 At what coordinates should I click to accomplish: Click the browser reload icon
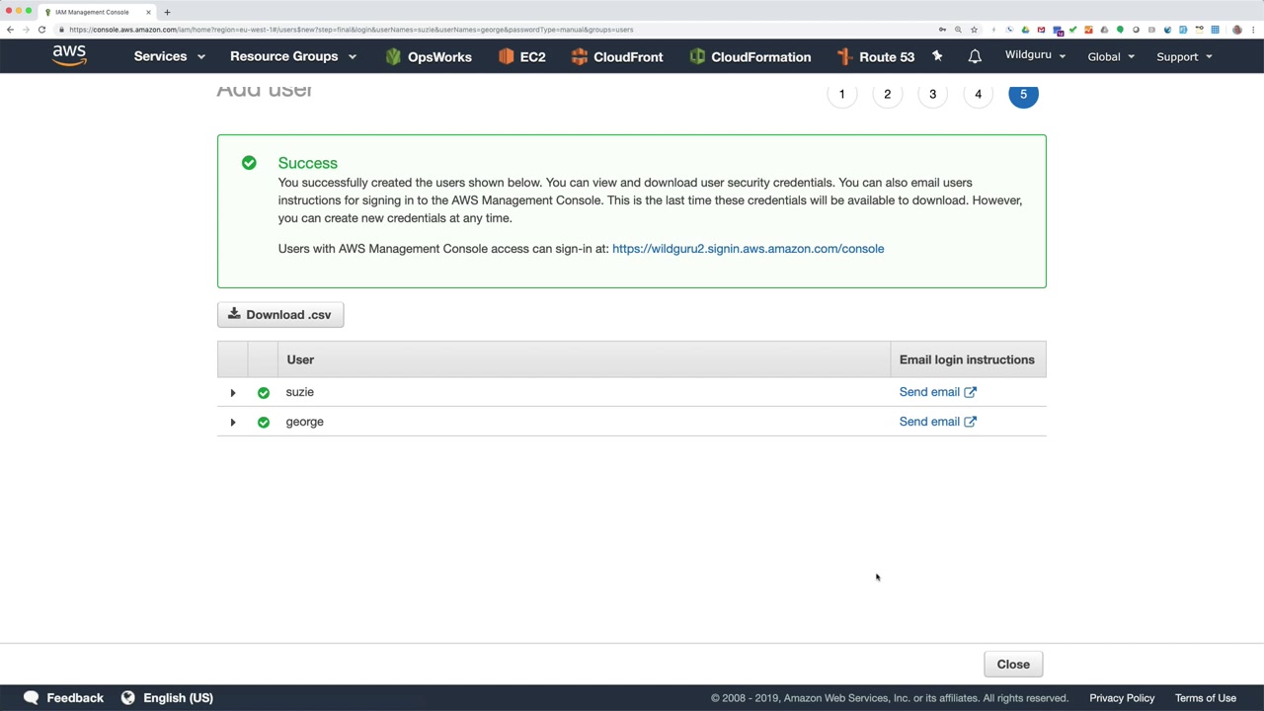pyautogui.click(x=41, y=30)
